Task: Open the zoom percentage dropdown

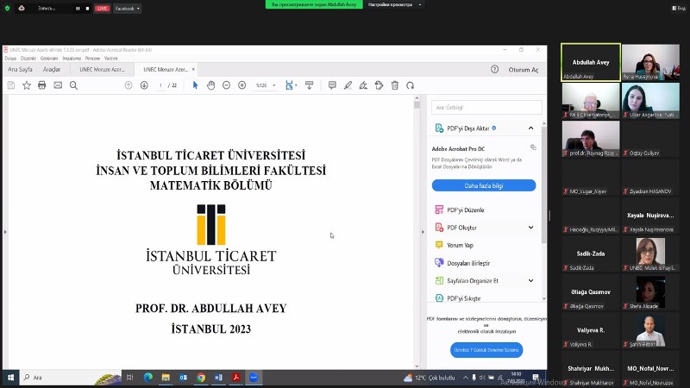Action: pos(274,85)
